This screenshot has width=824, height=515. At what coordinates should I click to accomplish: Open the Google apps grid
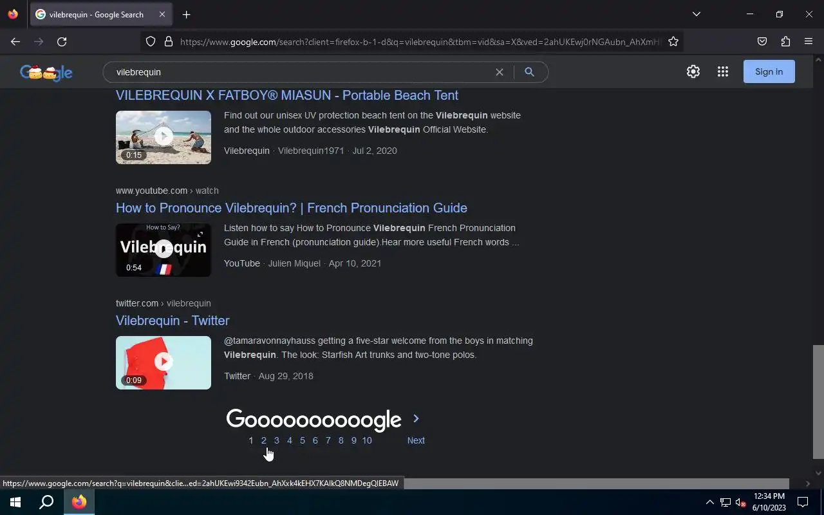pyautogui.click(x=723, y=71)
